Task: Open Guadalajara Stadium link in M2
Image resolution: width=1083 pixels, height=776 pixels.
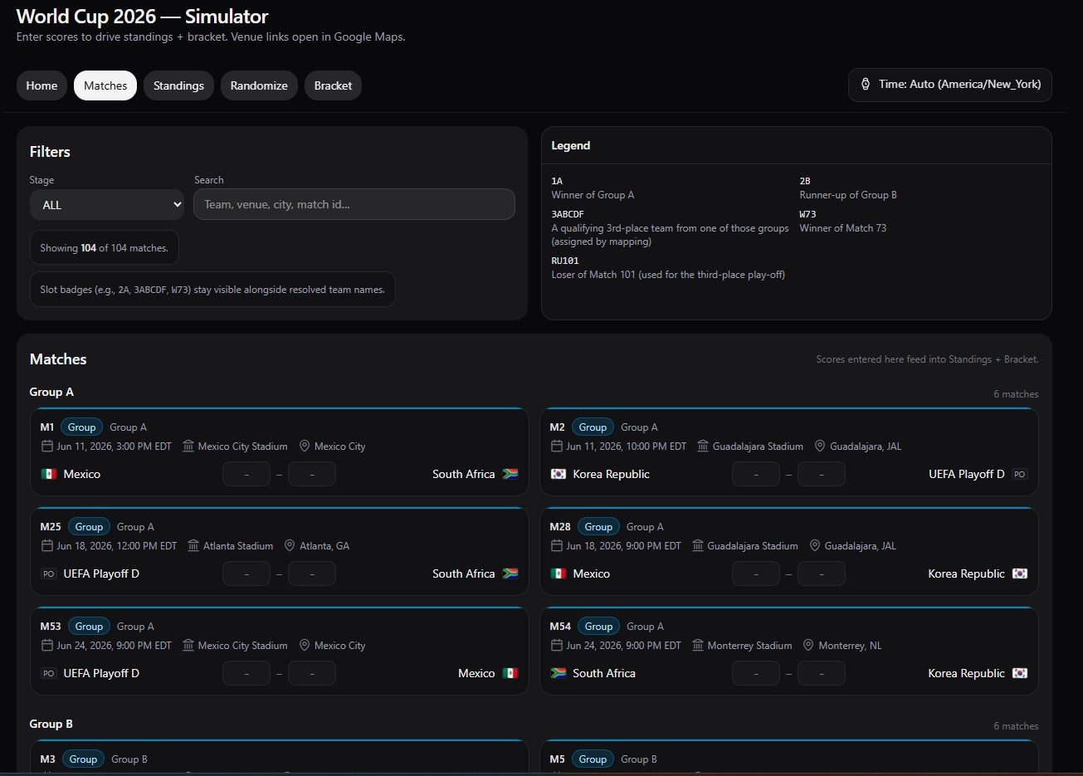Action: [758, 447]
